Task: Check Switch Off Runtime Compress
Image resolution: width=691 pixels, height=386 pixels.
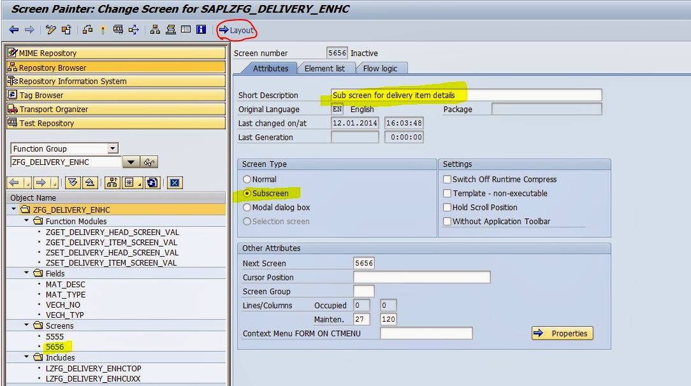Action: pyautogui.click(x=448, y=179)
